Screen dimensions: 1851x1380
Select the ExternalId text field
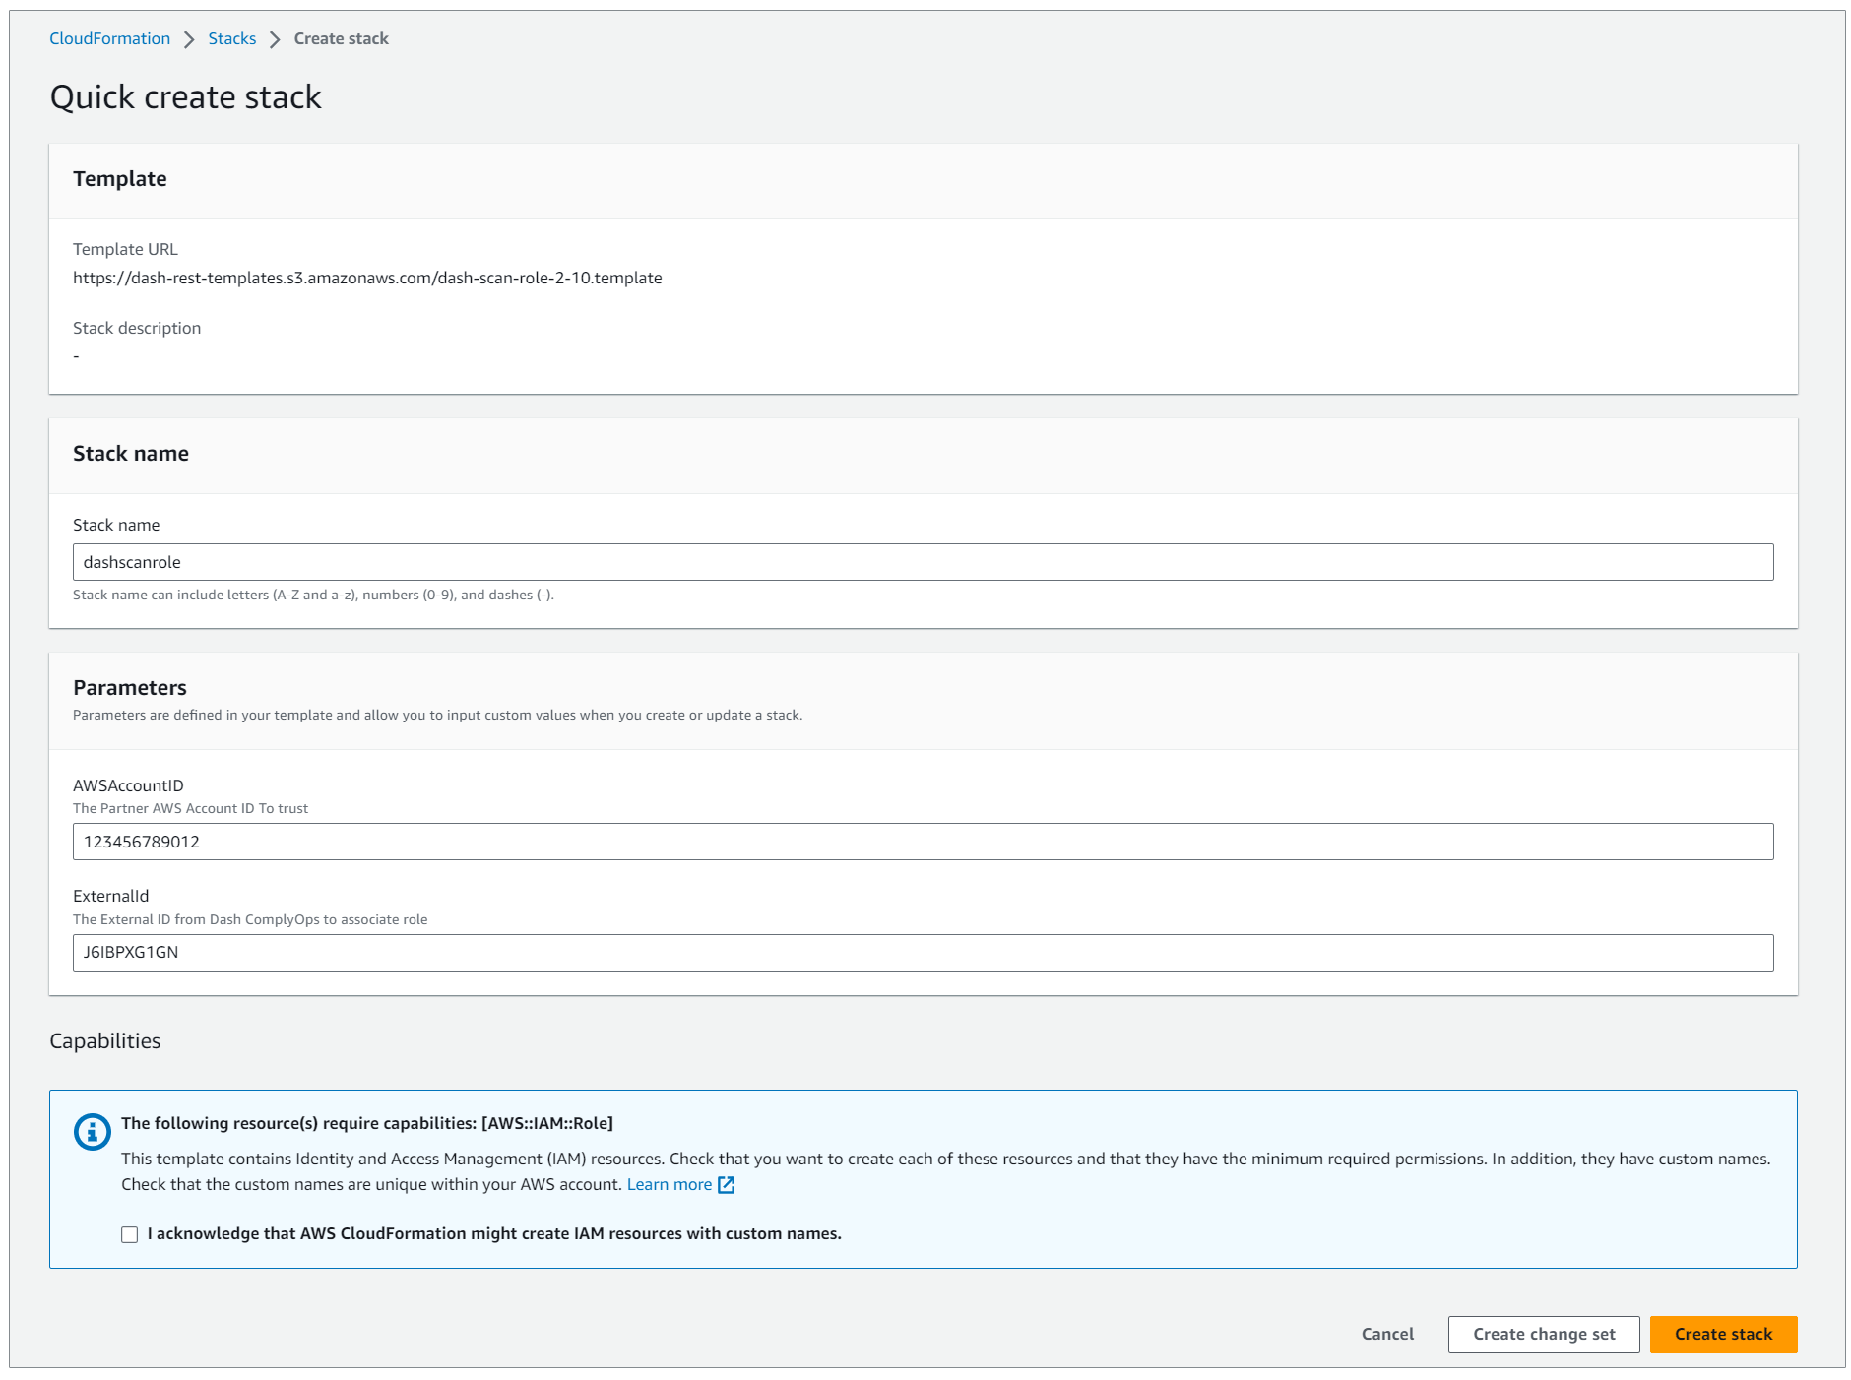coord(923,953)
